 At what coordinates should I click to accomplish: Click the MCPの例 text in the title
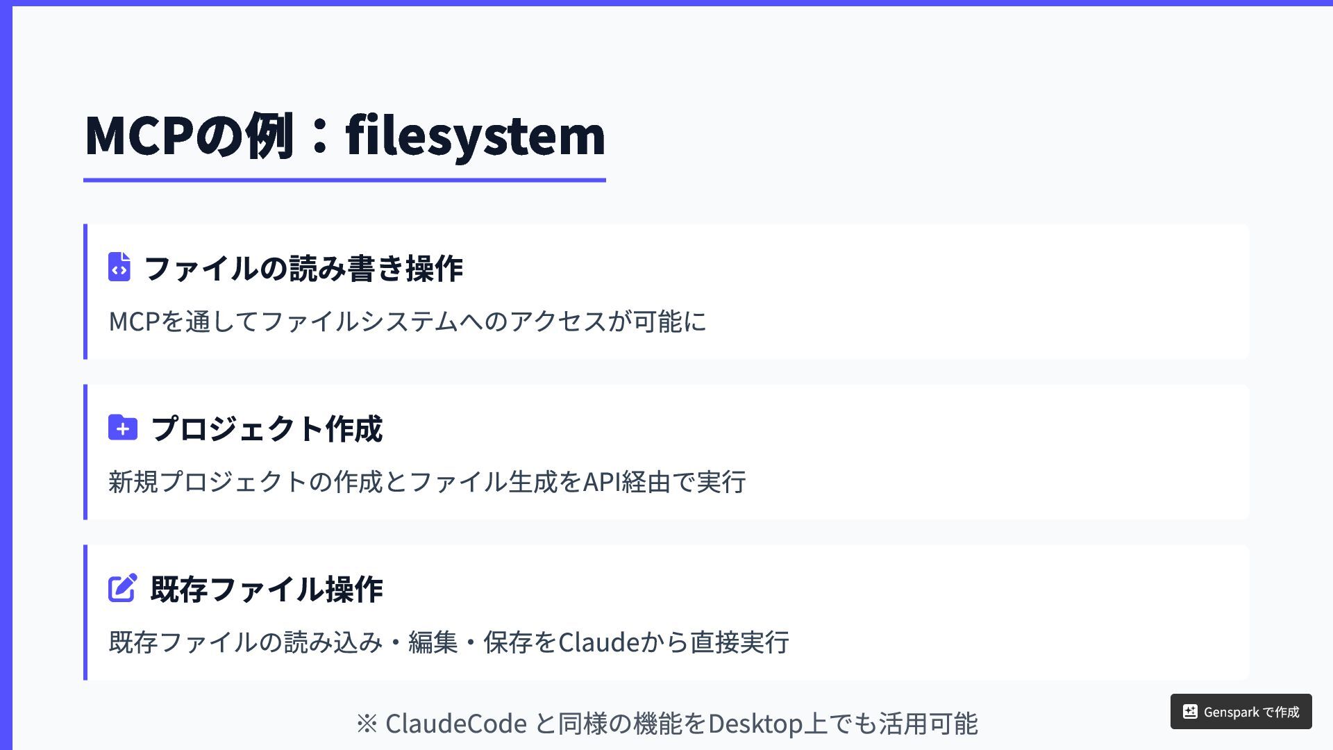tap(189, 135)
